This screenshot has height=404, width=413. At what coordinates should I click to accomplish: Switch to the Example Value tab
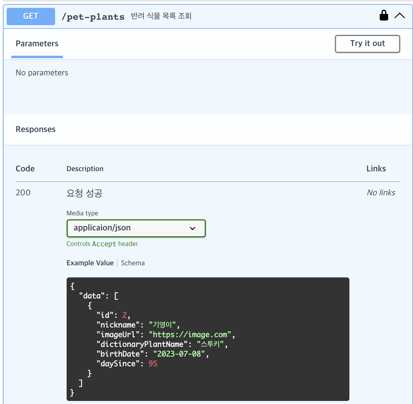click(x=90, y=263)
